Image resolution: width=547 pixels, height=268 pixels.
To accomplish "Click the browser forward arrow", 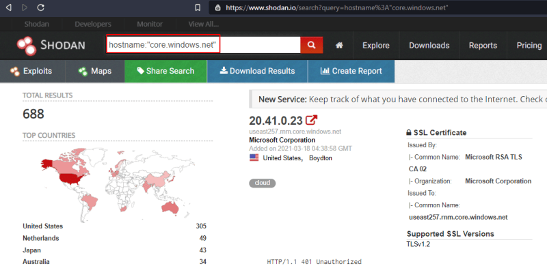I will [25, 8].
